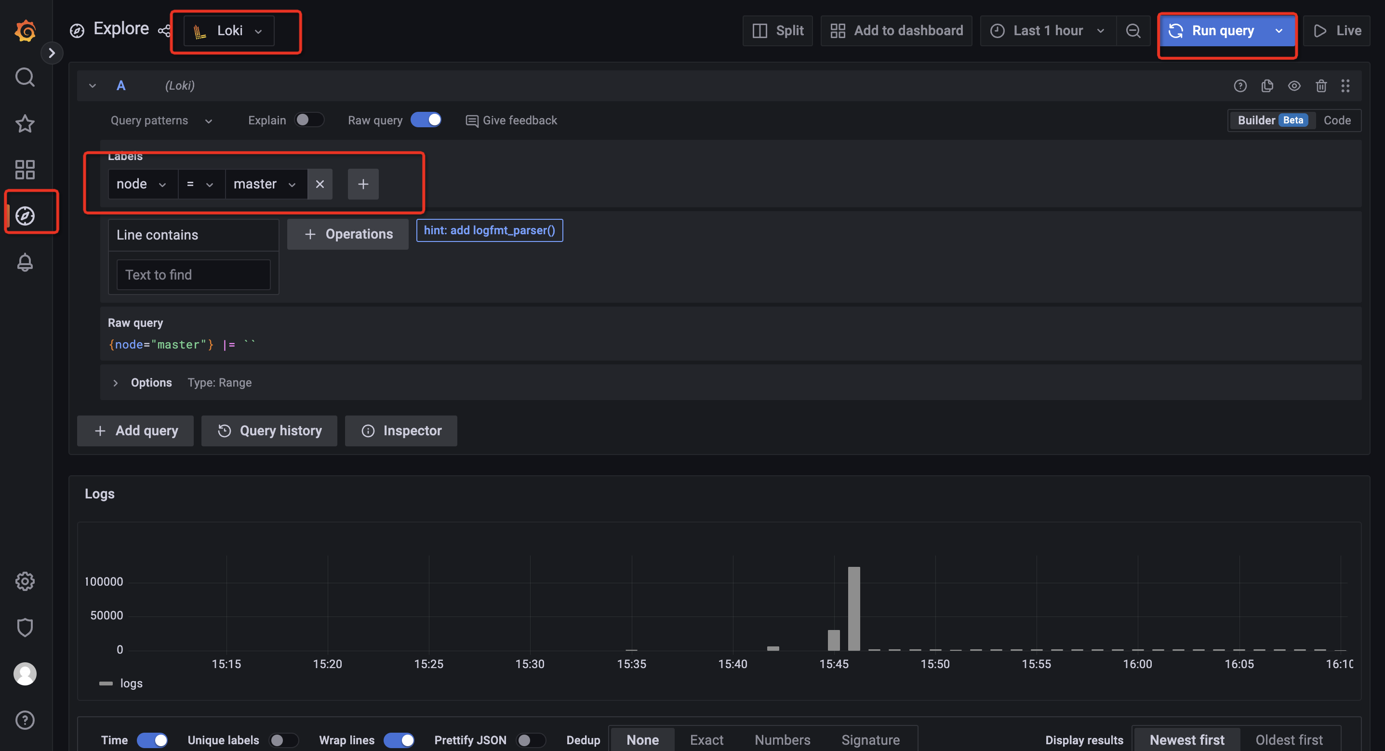Screen dimensions: 1385x751
Task: Disable the Raw query toggle
Action: click(x=426, y=120)
